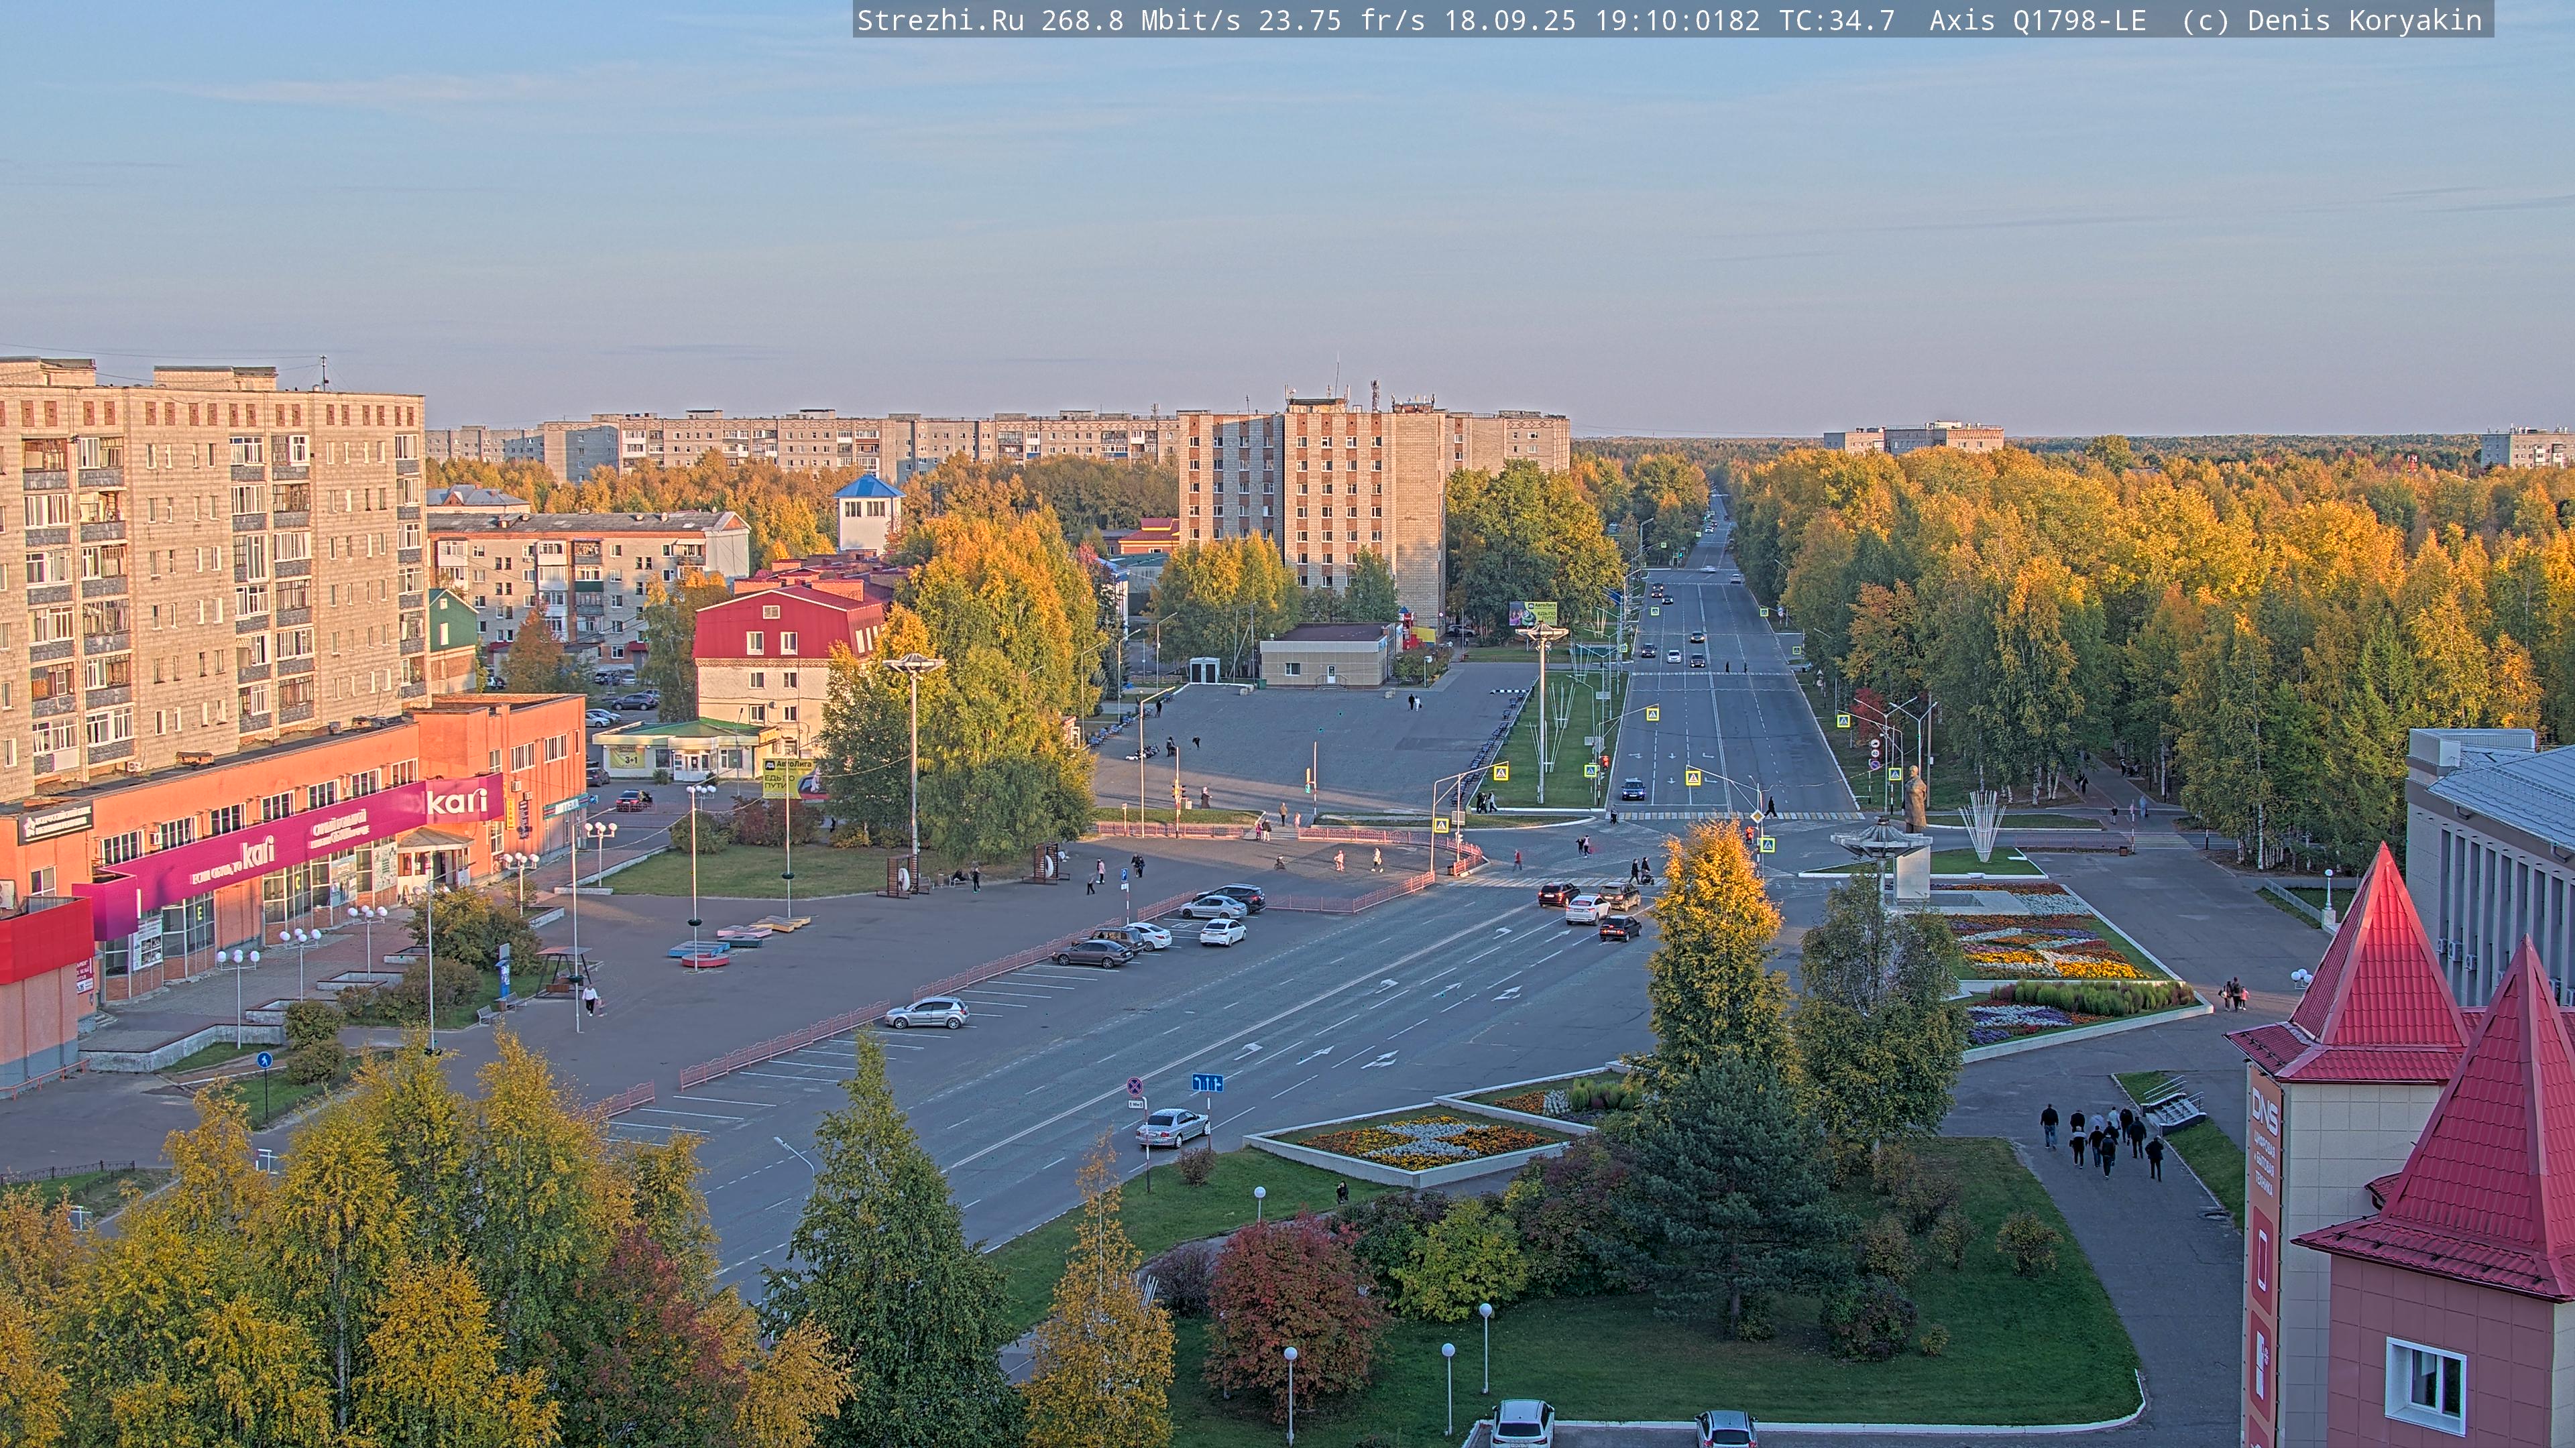Click the blue car stopped at crosswalk
The height and width of the screenshot is (1448, 2575).
pyautogui.click(x=1632, y=790)
